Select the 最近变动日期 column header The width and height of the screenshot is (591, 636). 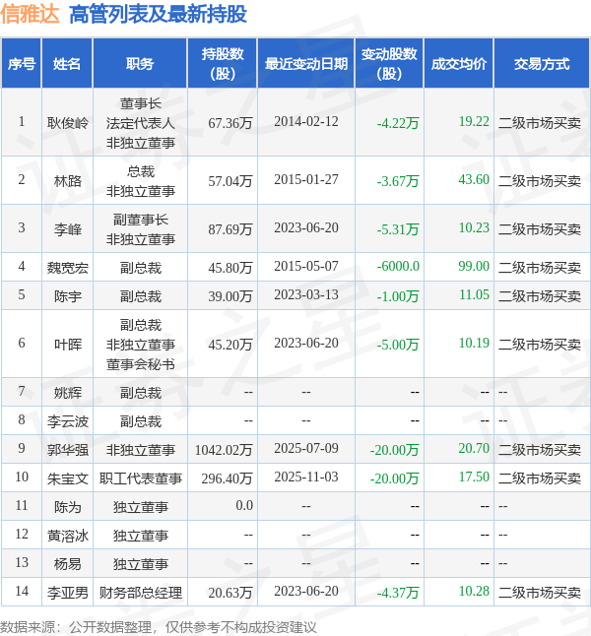(306, 64)
